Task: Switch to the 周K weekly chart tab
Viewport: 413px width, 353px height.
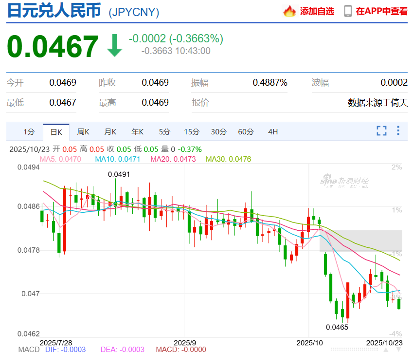Action: pyautogui.click(x=83, y=131)
